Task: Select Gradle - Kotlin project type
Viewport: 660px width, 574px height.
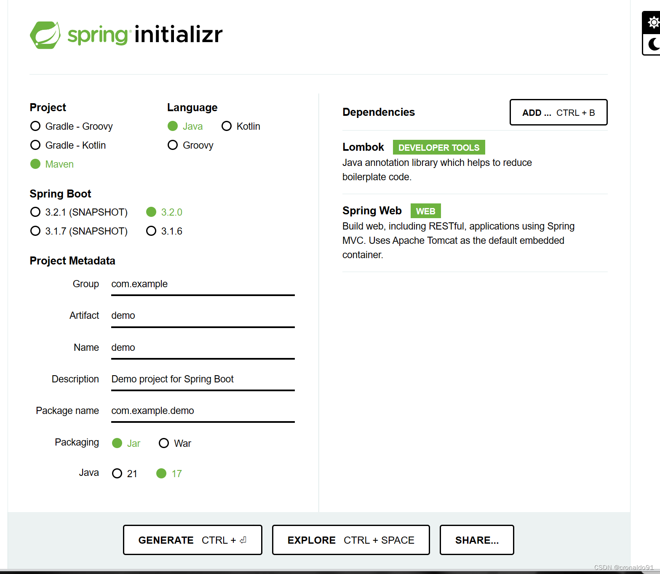Action: point(68,145)
